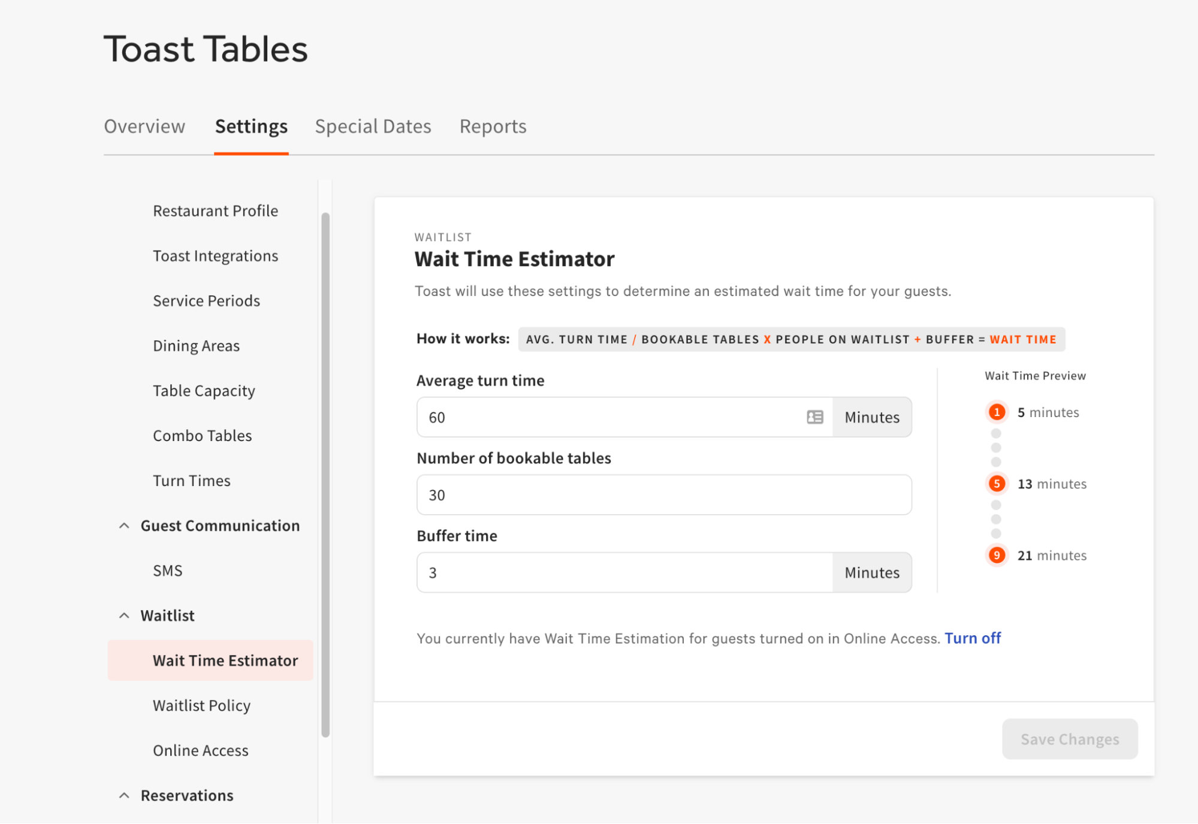Screen dimensions: 1198x824
Task: Click inside the Buffer time field
Action: pyautogui.click(x=623, y=572)
